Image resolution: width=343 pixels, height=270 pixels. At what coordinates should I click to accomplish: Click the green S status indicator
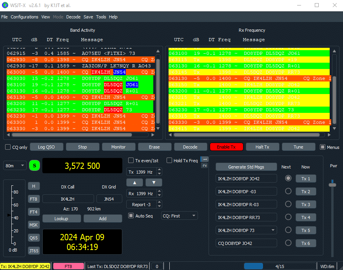34,166
